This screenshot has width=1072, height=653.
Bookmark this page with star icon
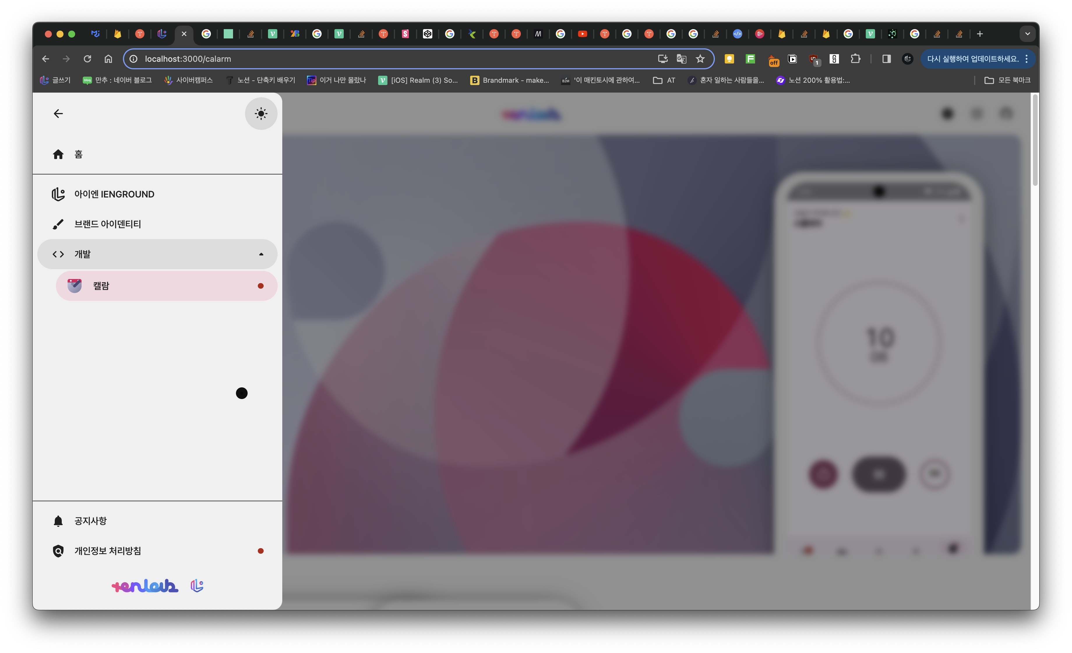click(700, 59)
